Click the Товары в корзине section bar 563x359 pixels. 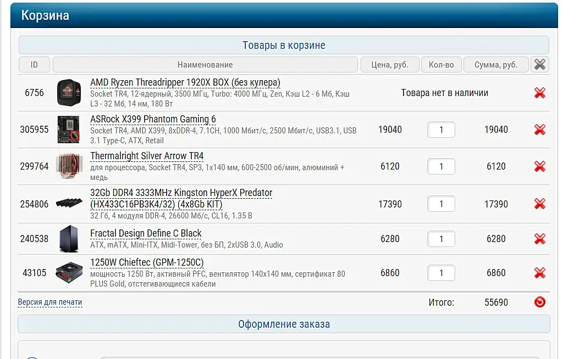tap(284, 45)
